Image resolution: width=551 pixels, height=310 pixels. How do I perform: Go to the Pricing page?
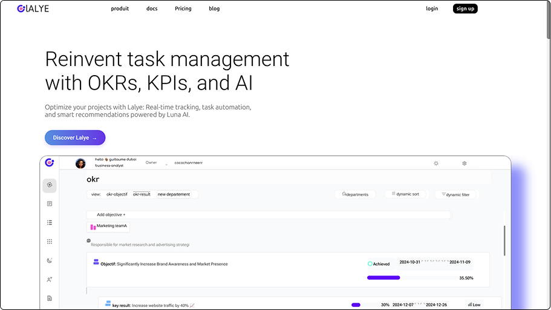(183, 8)
